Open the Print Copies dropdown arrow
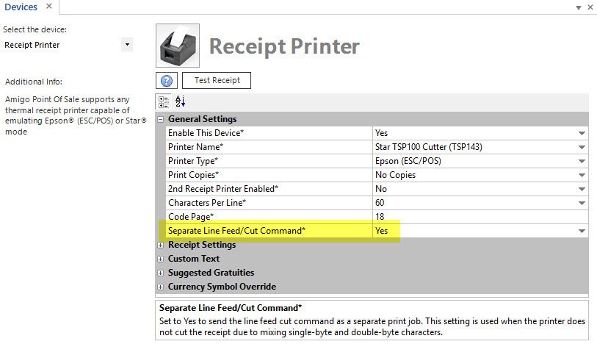 coord(582,175)
